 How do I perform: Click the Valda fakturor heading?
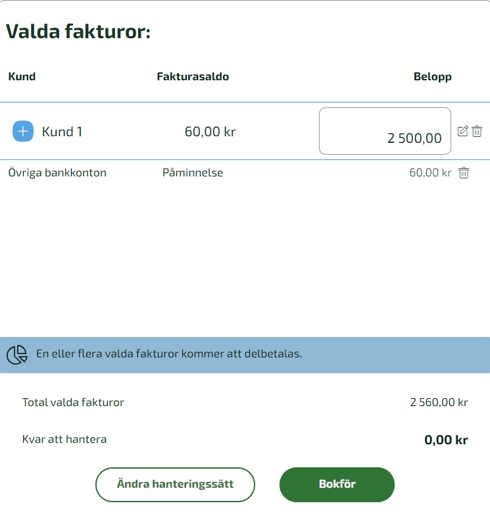point(78,31)
